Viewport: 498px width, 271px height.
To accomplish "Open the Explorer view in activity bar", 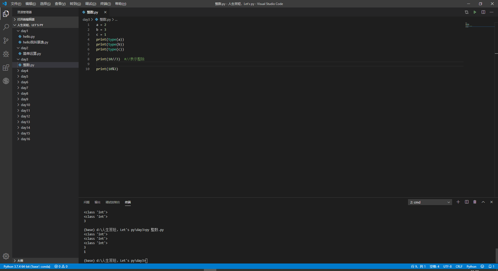I will (6, 13).
